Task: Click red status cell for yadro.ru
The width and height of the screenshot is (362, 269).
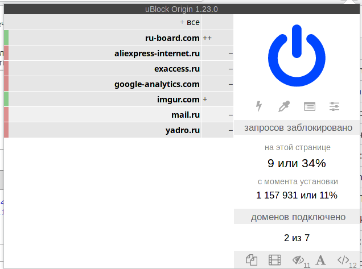Action: (6, 130)
